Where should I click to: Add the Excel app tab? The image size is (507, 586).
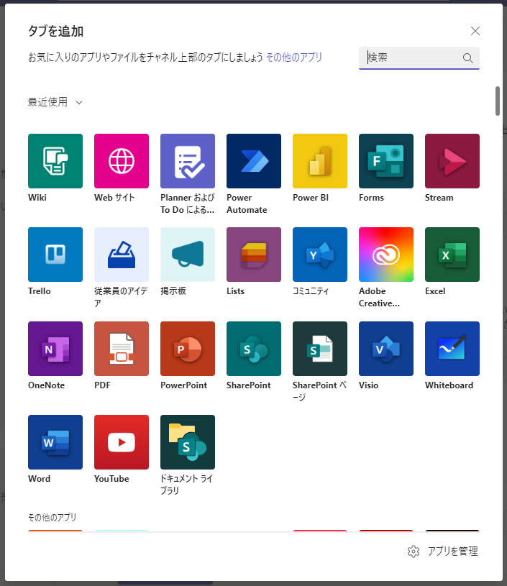pyautogui.click(x=452, y=255)
